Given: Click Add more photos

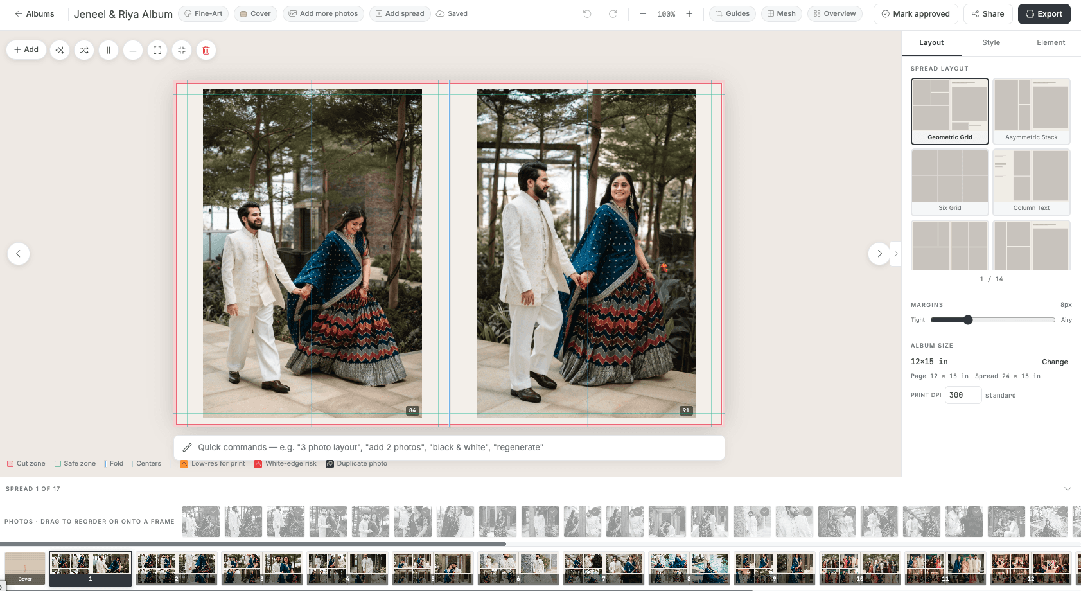Looking at the screenshot, I should point(323,14).
